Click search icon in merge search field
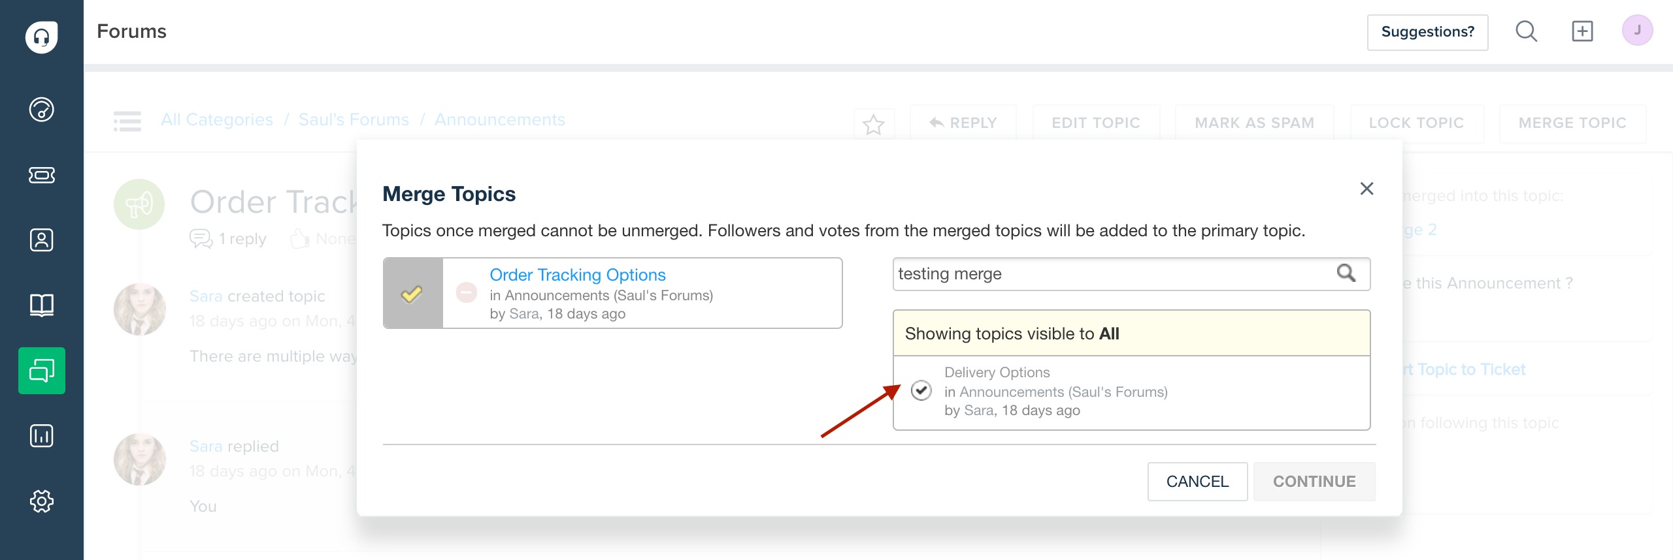 [x=1346, y=273]
